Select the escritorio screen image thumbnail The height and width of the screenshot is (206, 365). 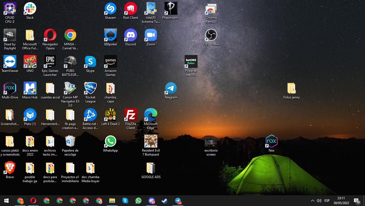point(211,143)
